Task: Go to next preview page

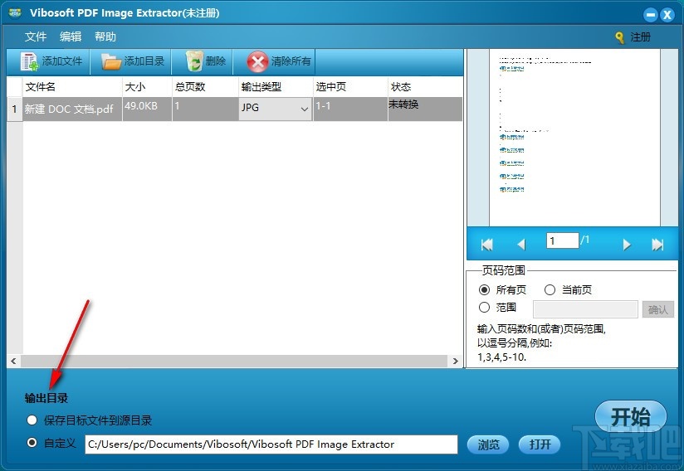Action: pyautogui.click(x=627, y=245)
